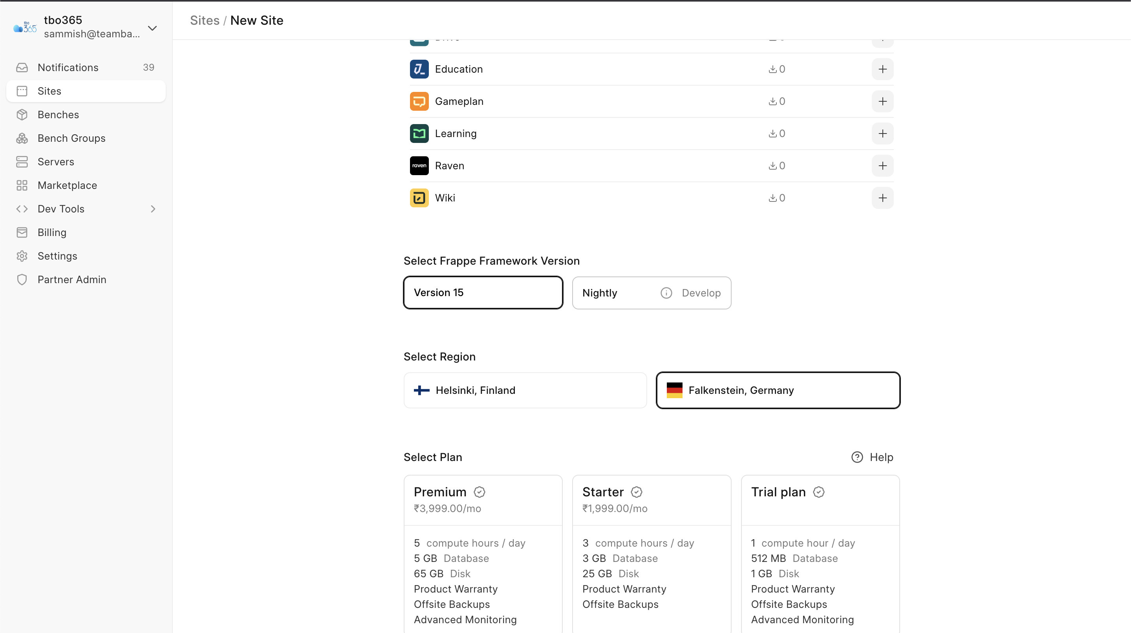The height and width of the screenshot is (633, 1131).
Task: Click the Benches cube icon
Action: point(22,115)
